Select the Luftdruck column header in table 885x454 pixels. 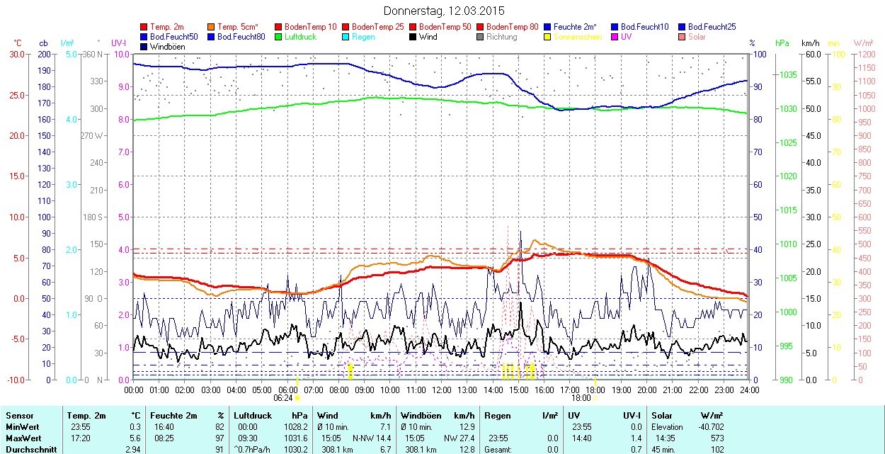pos(253,416)
